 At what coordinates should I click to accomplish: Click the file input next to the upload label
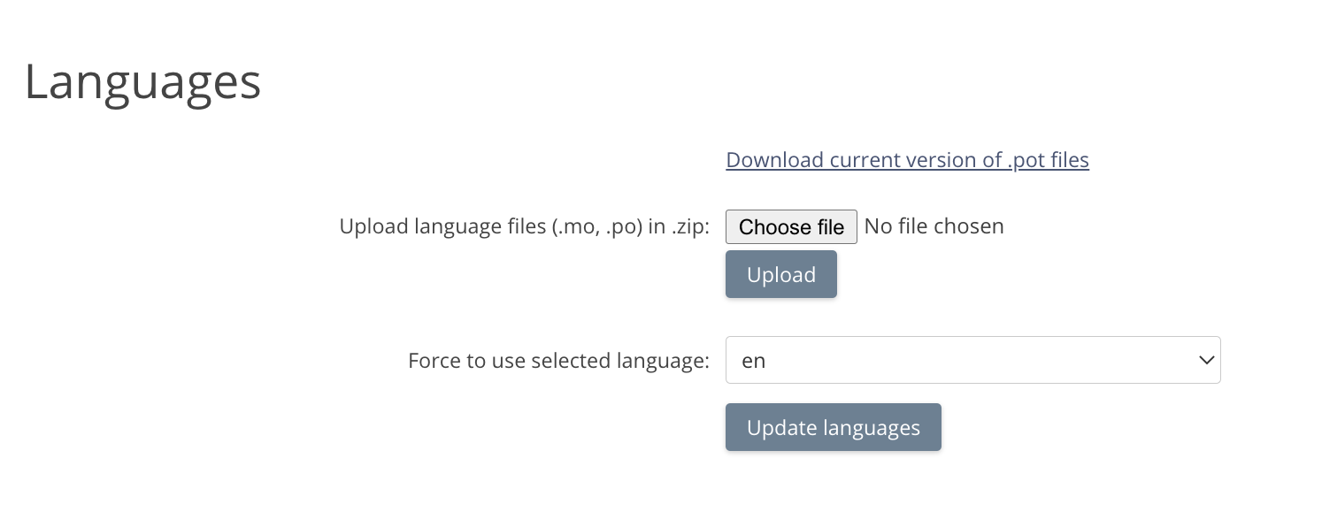point(791,227)
